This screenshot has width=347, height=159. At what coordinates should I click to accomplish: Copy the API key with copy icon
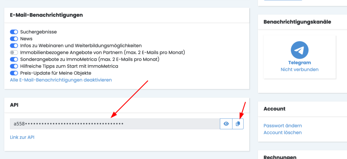point(238,124)
